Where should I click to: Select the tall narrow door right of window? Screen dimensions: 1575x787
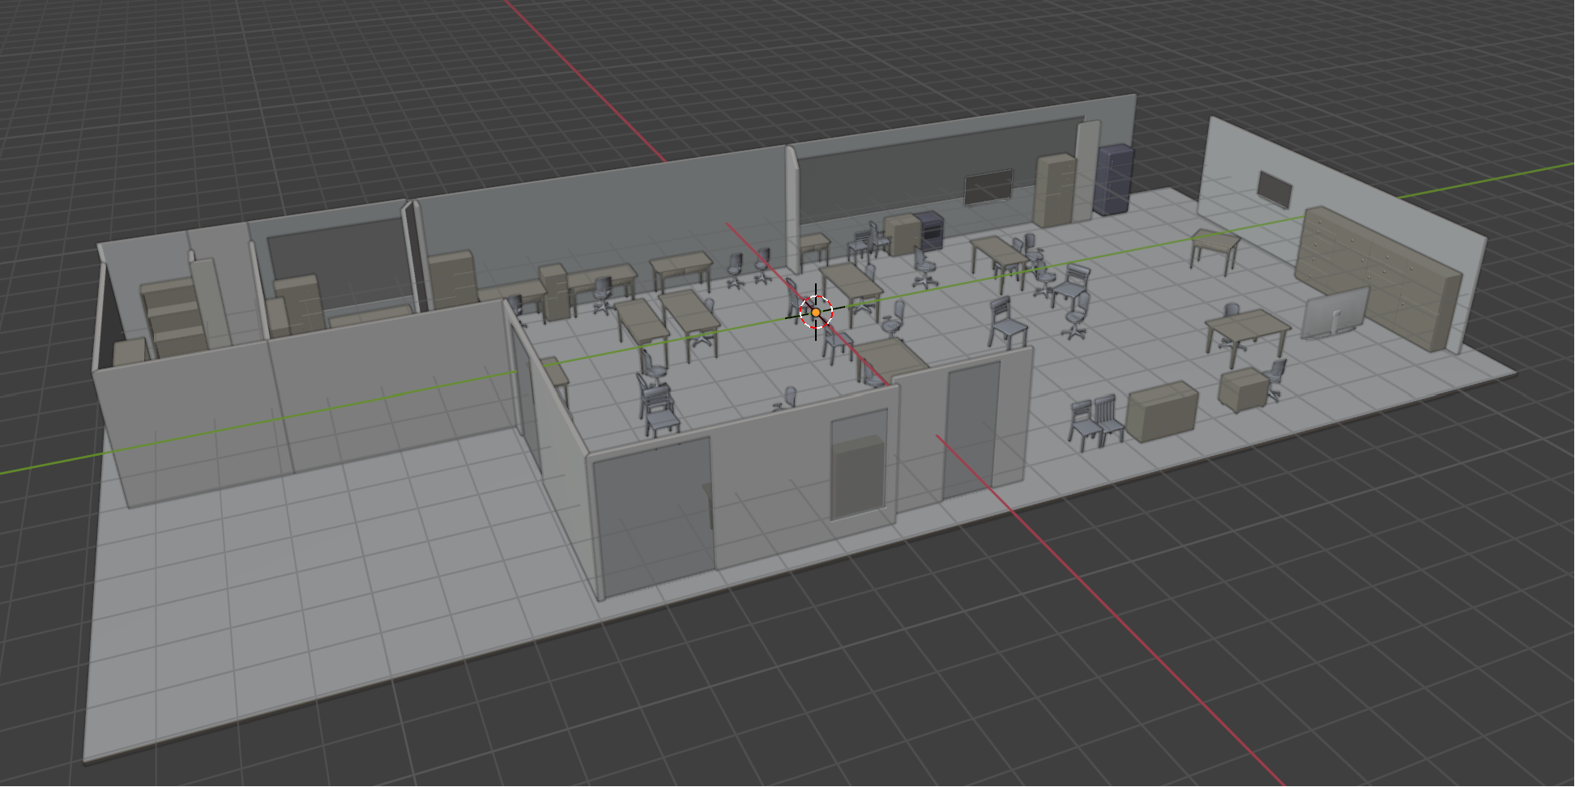[x=971, y=429]
